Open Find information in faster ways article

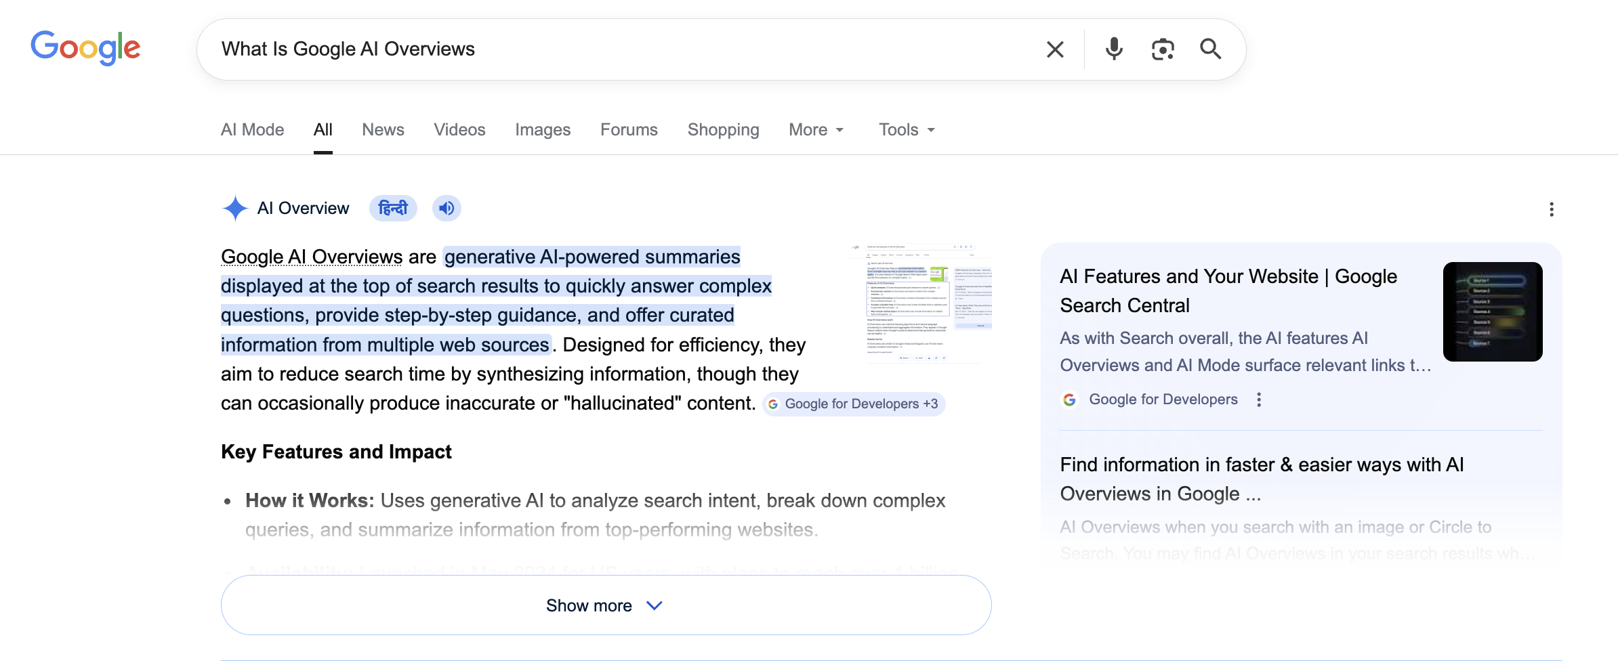pyautogui.click(x=1262, y=479)
